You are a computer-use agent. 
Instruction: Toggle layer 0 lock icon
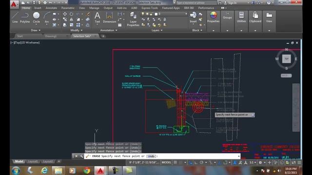coord(151,14)
